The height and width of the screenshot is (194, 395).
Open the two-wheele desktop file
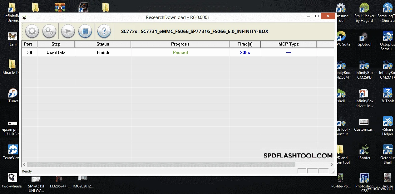pyautogui.click(x=13, y=181)
